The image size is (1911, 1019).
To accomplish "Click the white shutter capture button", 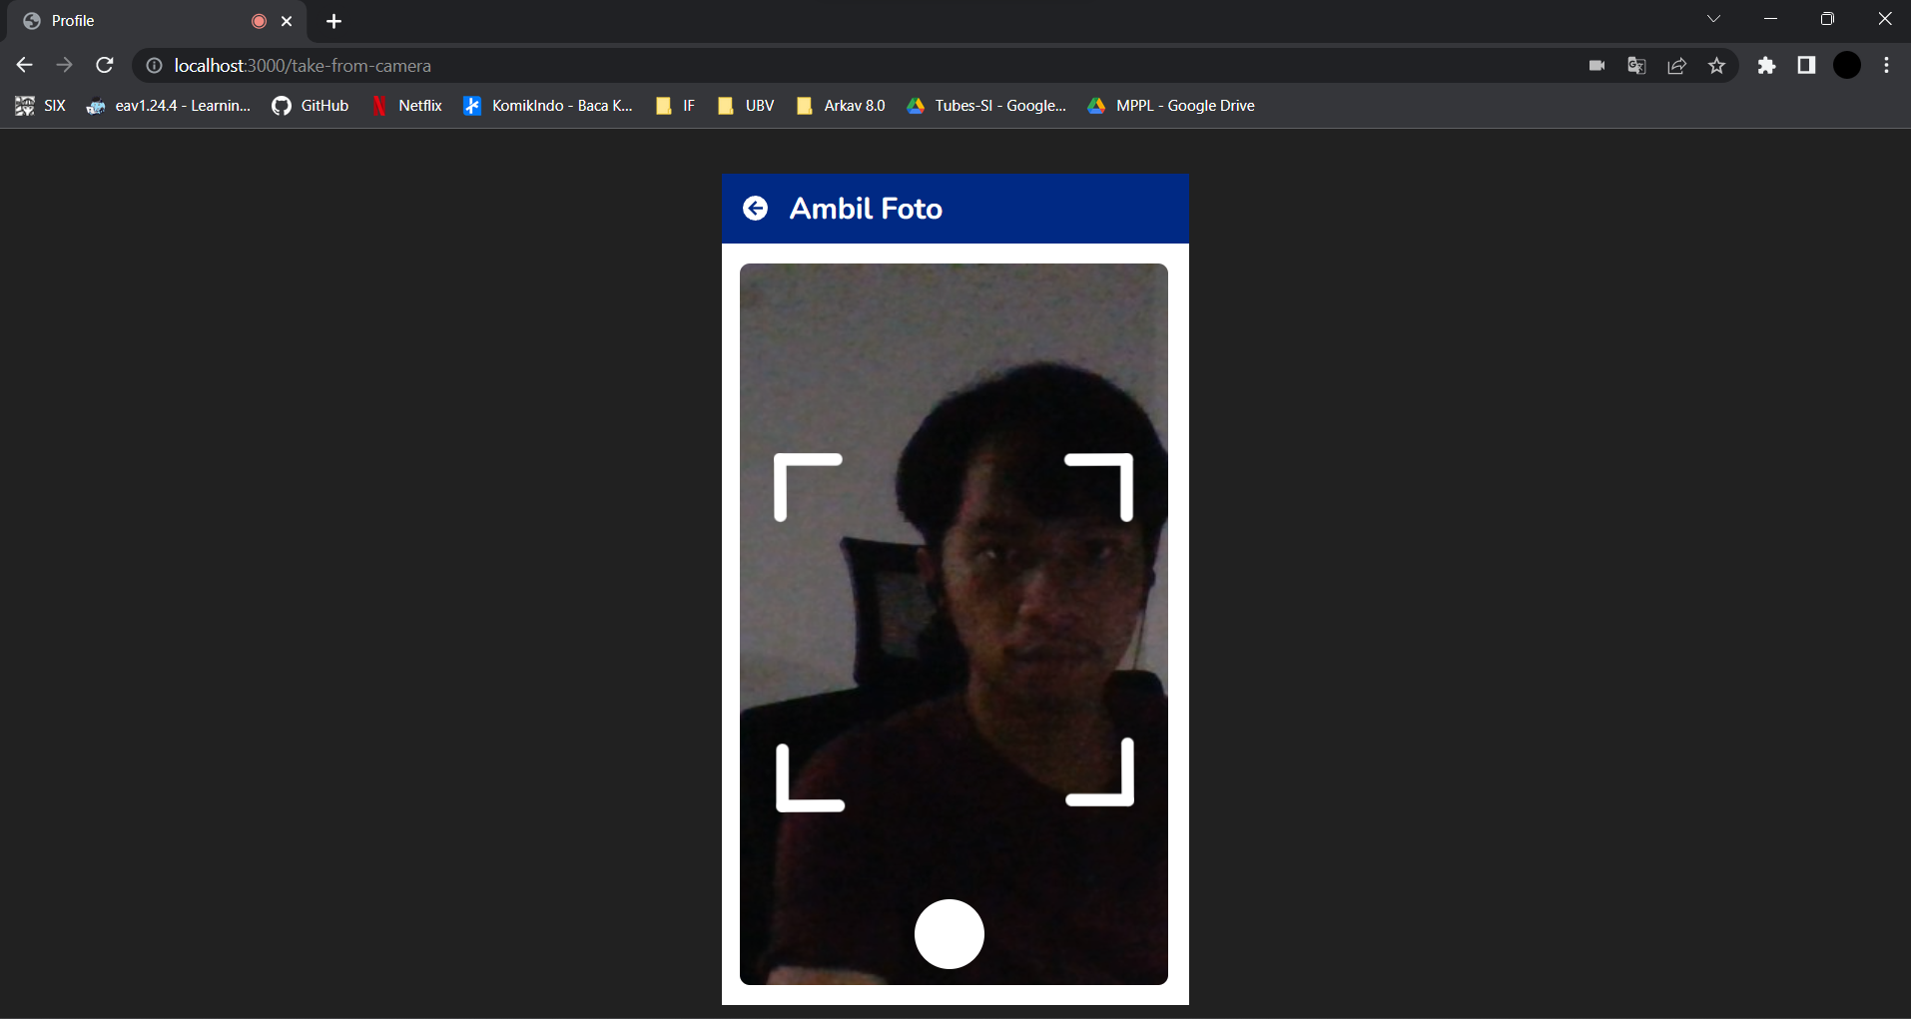I will pyautogui.click(x=950, y=934).
